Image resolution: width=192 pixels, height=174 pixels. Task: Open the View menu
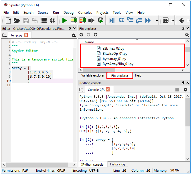pos(129,13)
